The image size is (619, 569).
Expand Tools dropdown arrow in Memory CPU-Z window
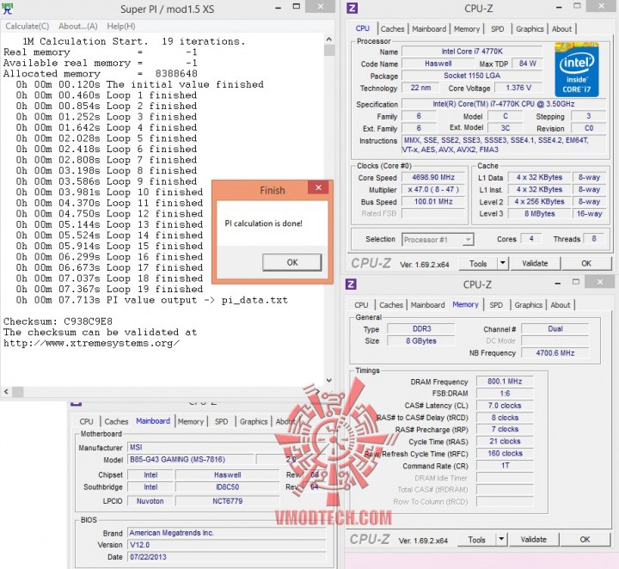click(501, 540)
